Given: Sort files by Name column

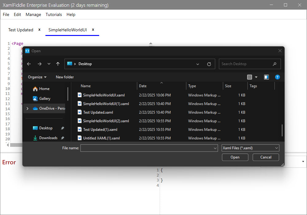Looking at the screenshot, I should point(86,86).
